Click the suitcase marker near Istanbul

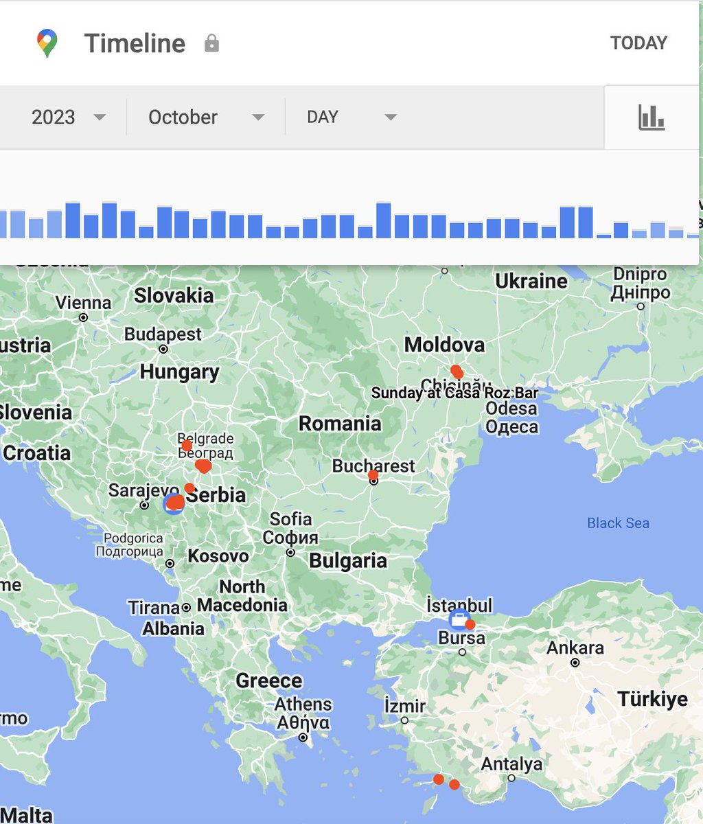458,619
